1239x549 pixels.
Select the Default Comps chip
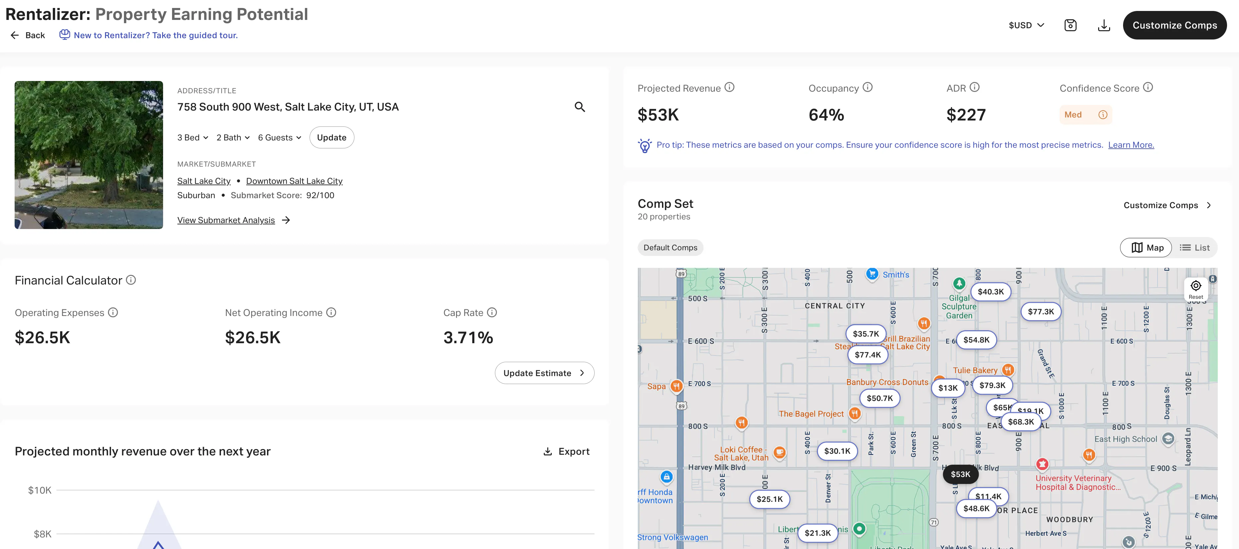pos(670,248)
